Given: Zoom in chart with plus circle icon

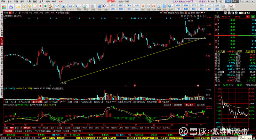Looking at the screenshot, I should [201, 16].
